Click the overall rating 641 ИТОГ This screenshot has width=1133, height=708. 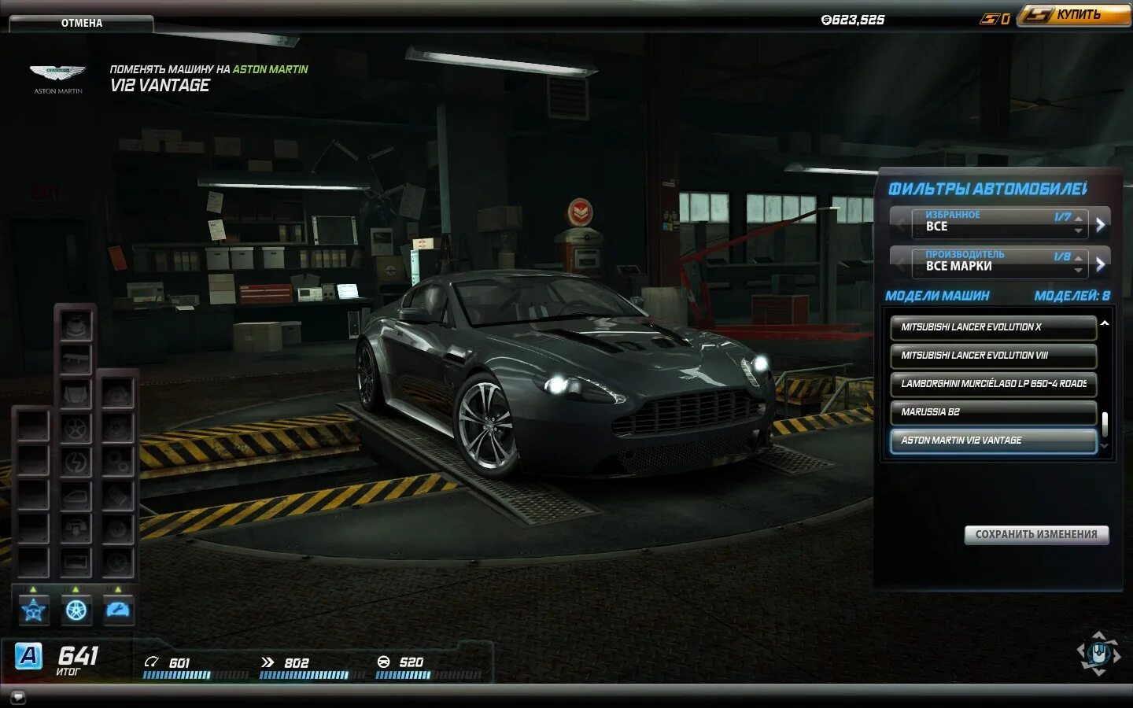(78, 660)
